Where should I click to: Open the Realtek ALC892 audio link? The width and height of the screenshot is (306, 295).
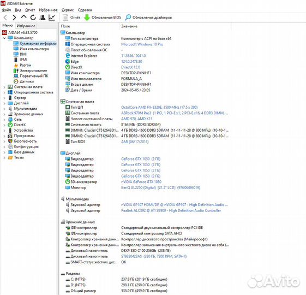pos(171,210)
